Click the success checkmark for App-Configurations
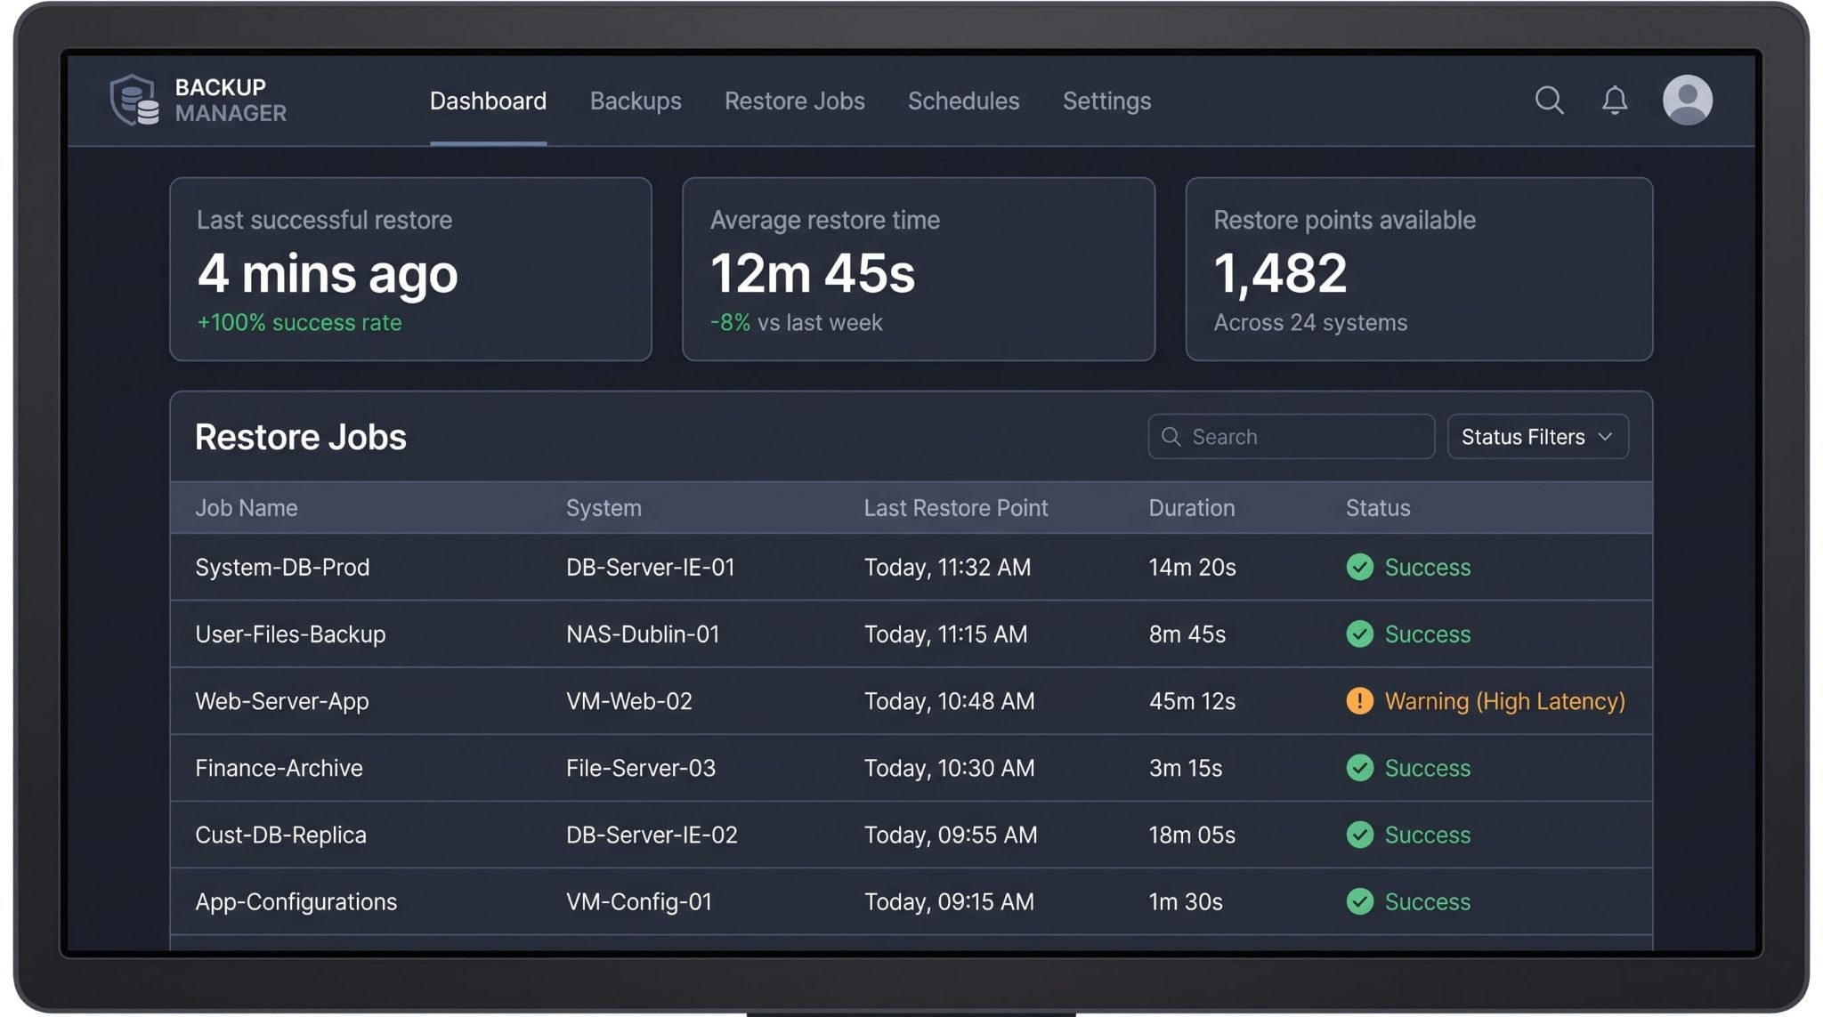This screenshot has height=1017, width=1823. [x=1359, y=901]
